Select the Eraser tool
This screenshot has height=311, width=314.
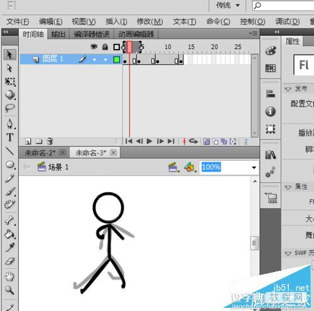[9, 261]
